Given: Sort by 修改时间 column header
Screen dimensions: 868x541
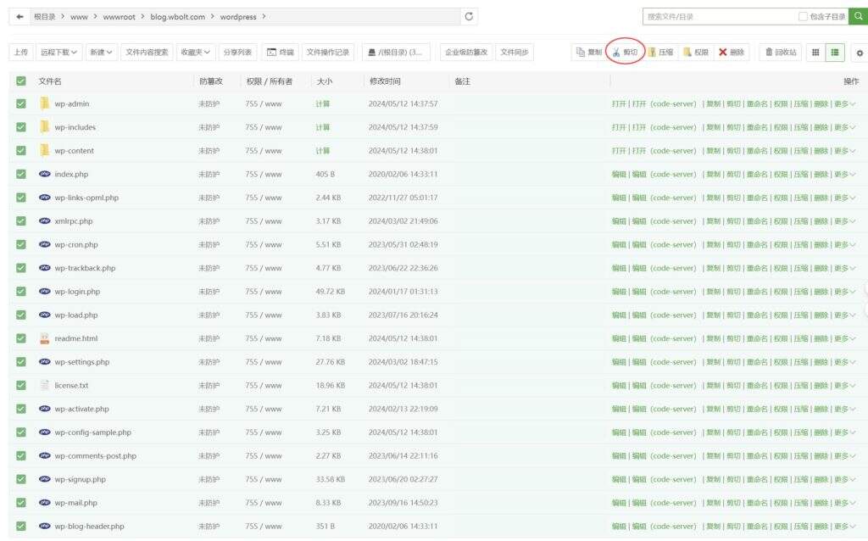Looking at the screenshot, I should click(385, 81).
